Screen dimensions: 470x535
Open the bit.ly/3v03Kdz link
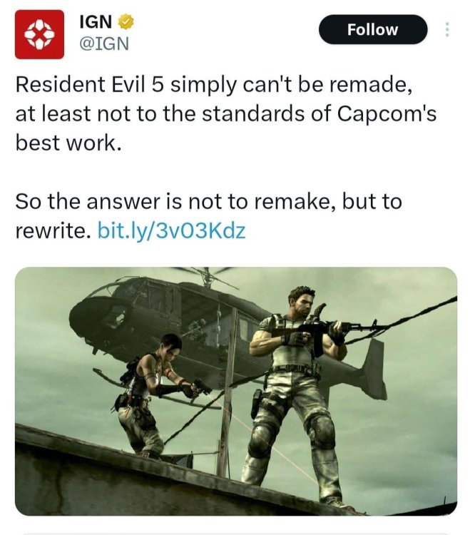click(x=172, y=231)
